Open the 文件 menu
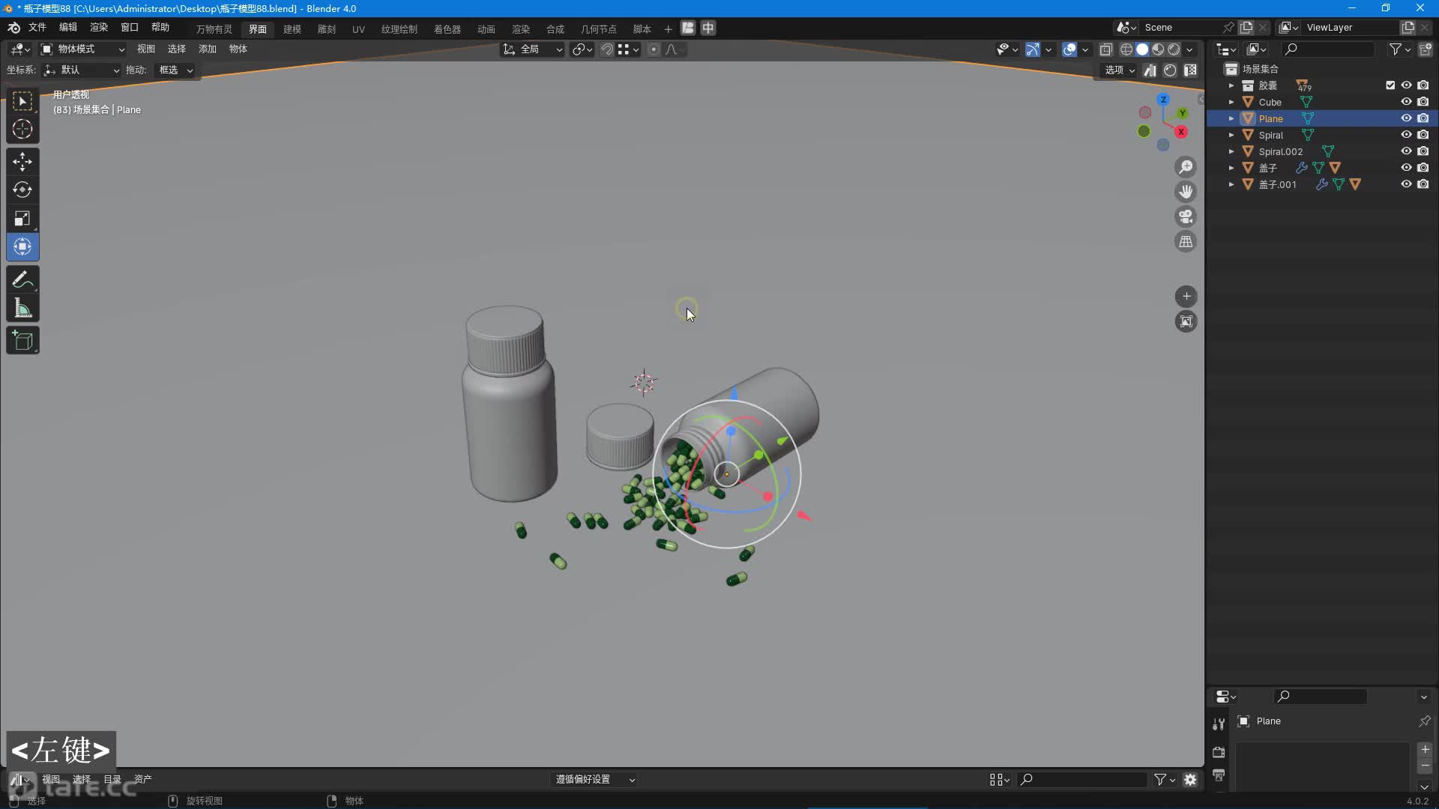The height and width of the screenshot is (809, 1439). 37,28
